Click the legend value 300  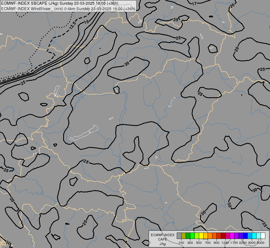(190, 243)
